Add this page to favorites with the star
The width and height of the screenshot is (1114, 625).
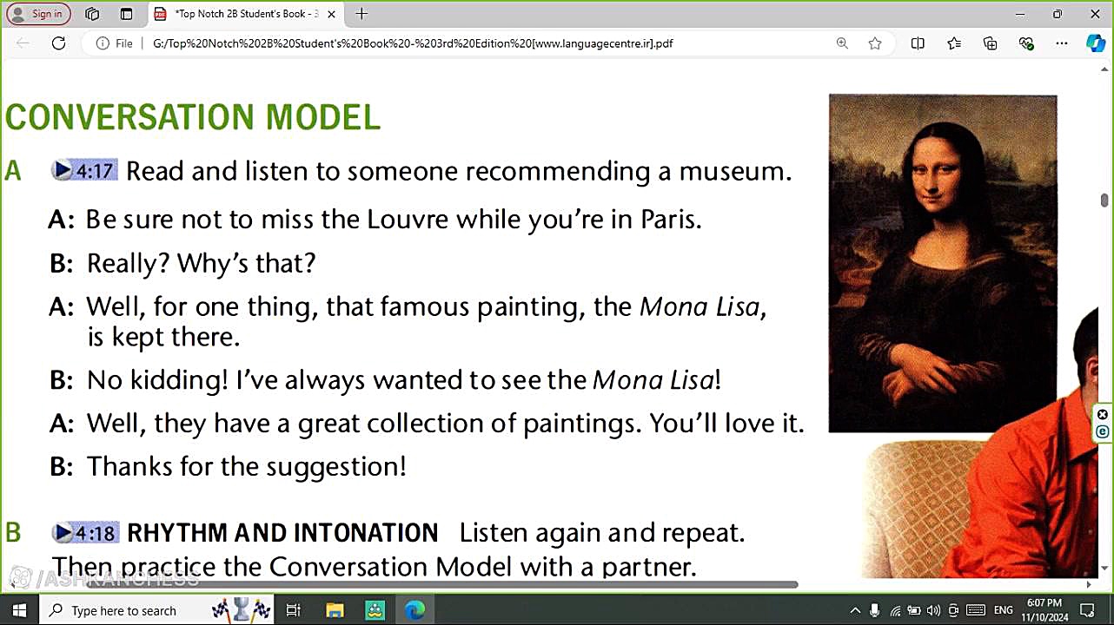coord(875,43)
